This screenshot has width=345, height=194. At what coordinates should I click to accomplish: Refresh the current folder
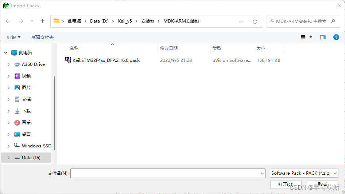coord(255,21)
